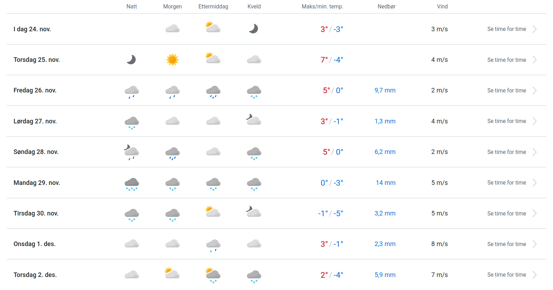Click the sunny snow afternoon icon for Torsdag 2. des.

click(x=213, y=275)
